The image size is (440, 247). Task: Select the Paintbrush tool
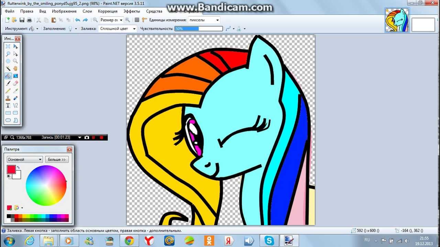pyautogui.click(x=8, y=83)
